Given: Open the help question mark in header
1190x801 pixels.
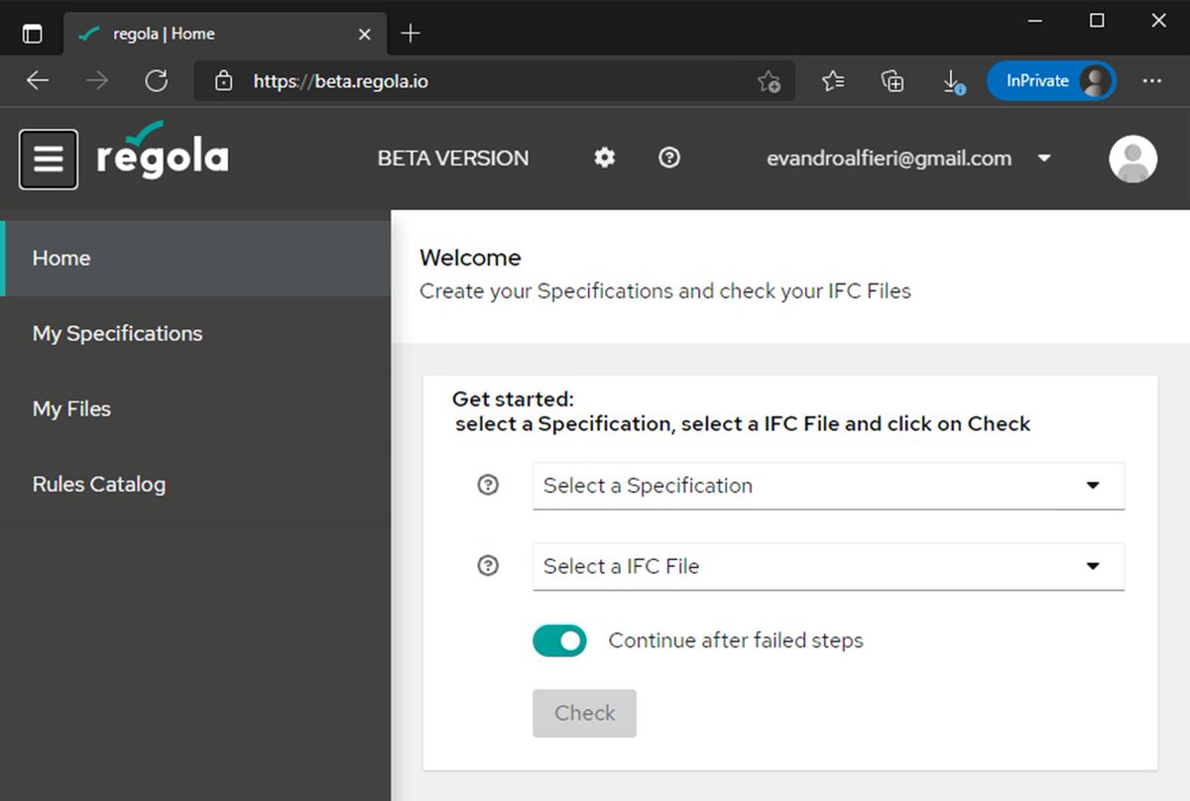Looking at the screenshot, I should click(669, 158).
